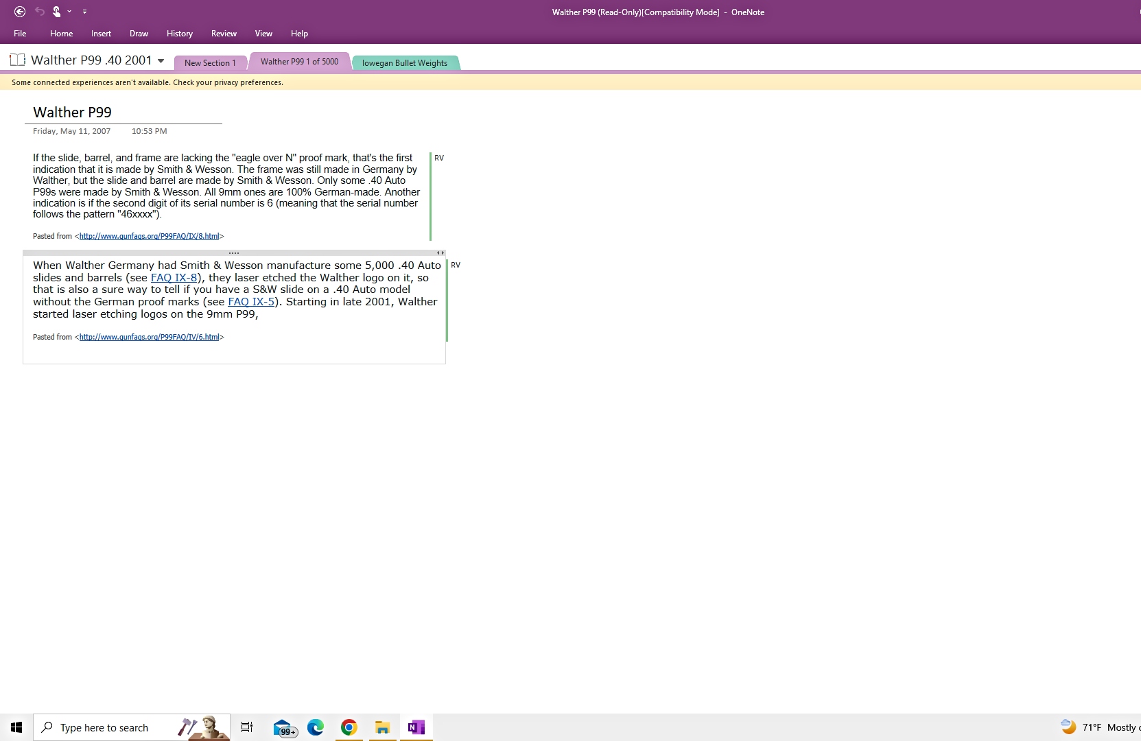Image resolution: width=1141 pixels, height=741 pixels.
Task: Click the page title Walther P99
Action: click(72, 113)
